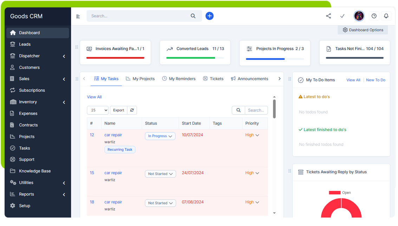The height and width of the screenshot is (226, 398).
Task: Click the Dashboard Options button
Action: tap(363, 30)
